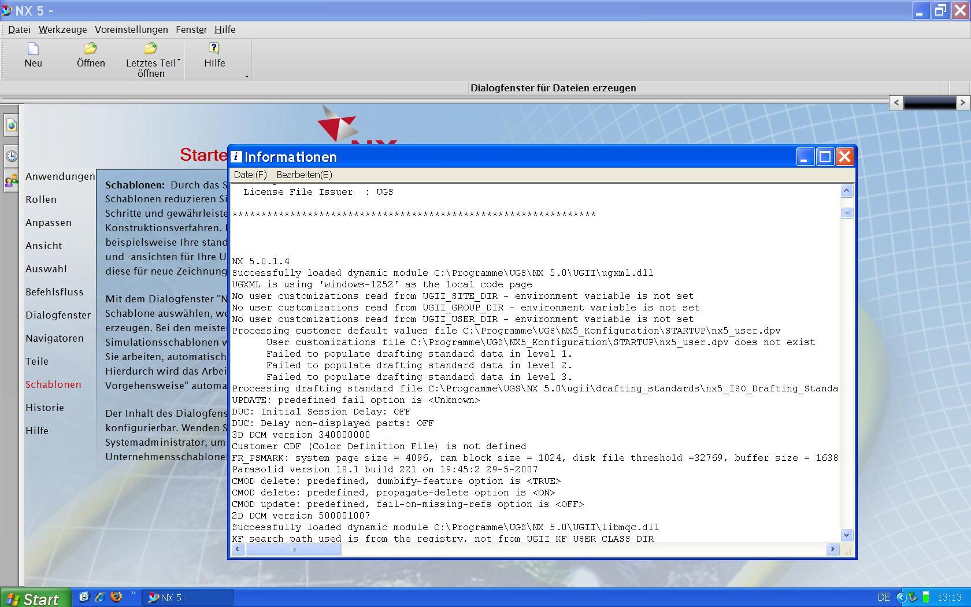This screenshot has width=971, height=607.
Task: Launch Outlook Express quick launch icon
Action: pos(84,597)
